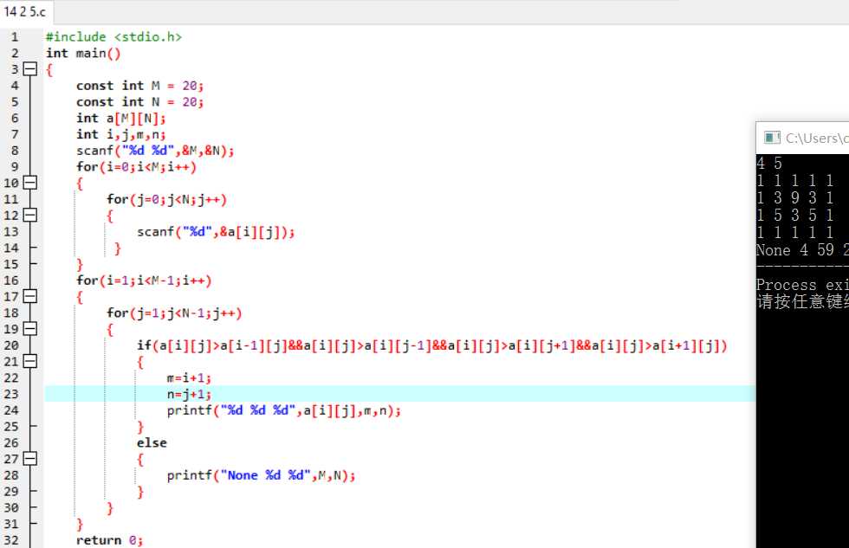This screenshot has height=548, width=849.
Task: Click the scanf("%d %d",&M,&N) line
Action: (155, 151)
